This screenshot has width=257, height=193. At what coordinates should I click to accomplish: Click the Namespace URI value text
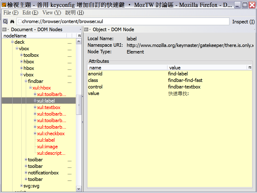190,45
